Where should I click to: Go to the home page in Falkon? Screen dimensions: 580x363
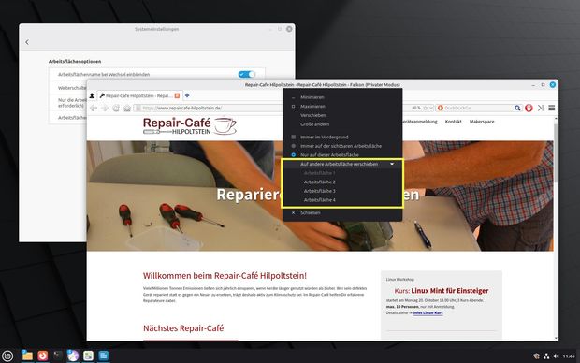click(127, 108)
